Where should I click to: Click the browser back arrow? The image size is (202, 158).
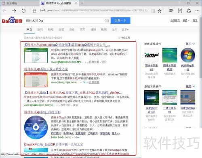(x=4, y=11)
